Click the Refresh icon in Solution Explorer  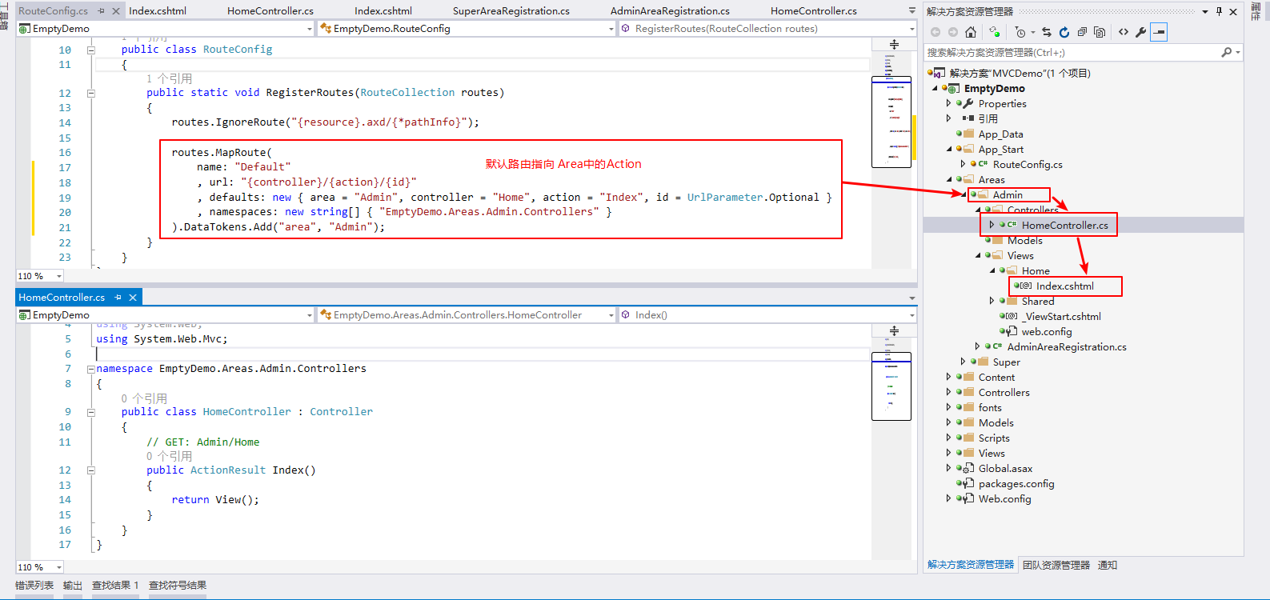coord(1064,32)
